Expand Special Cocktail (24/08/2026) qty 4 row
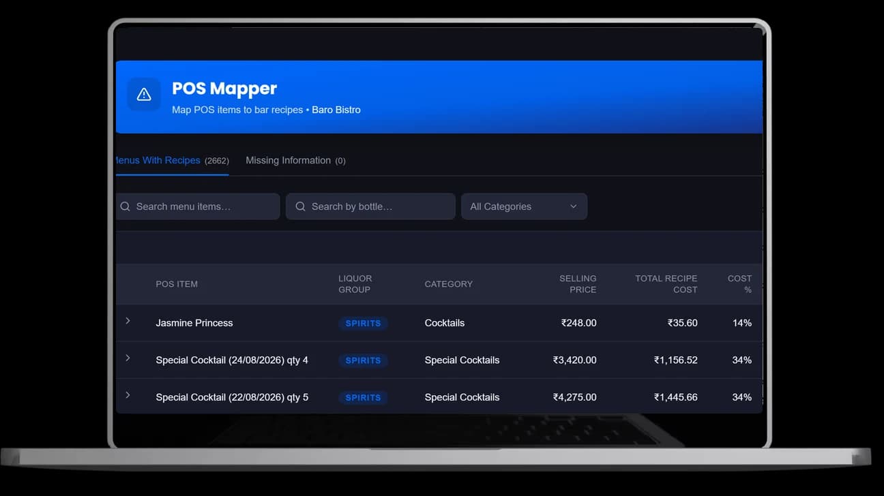Screen dimensions: 884x496 [x=128, y=358]
